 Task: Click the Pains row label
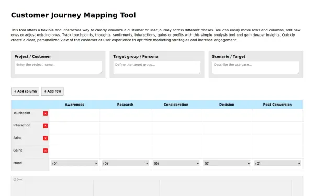coord(17,138)
